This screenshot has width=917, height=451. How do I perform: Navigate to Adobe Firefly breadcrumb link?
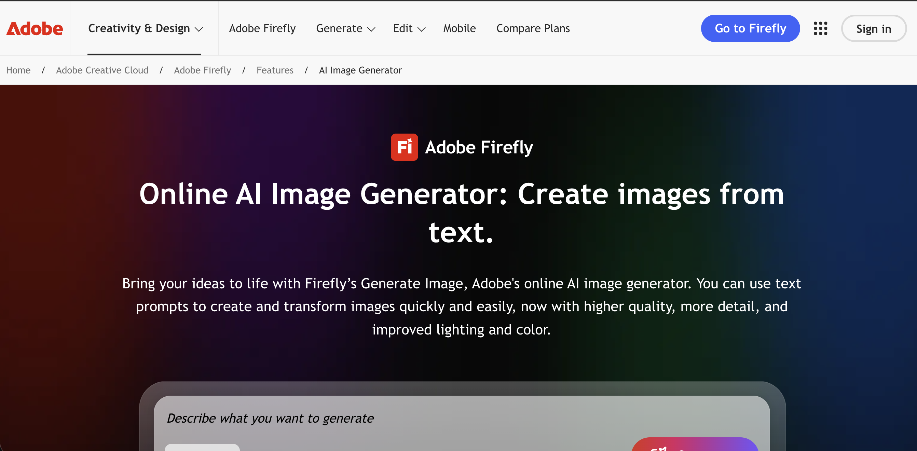[x=202, y=70]
